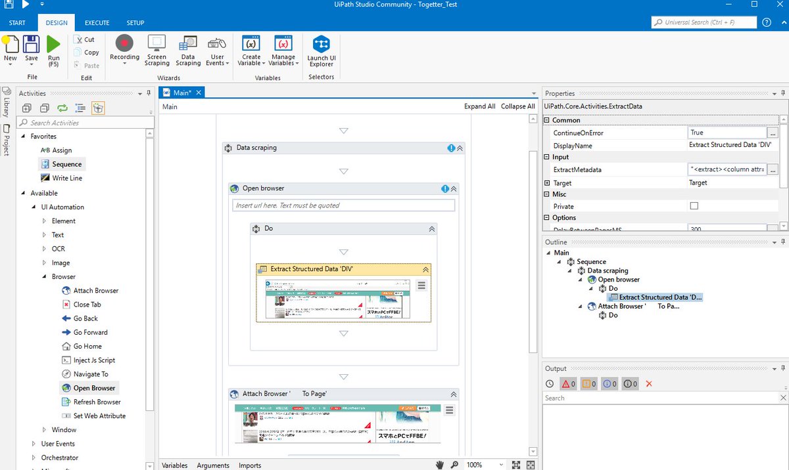Open the Arguments panel tab
The height and width of the screenshot is (470, 789).
pyautogui.click(x=213, y=465)
